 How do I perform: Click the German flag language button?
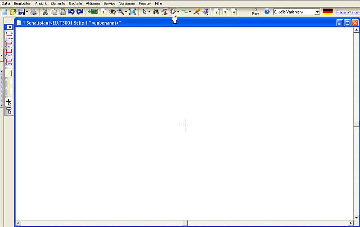point(328,12)
